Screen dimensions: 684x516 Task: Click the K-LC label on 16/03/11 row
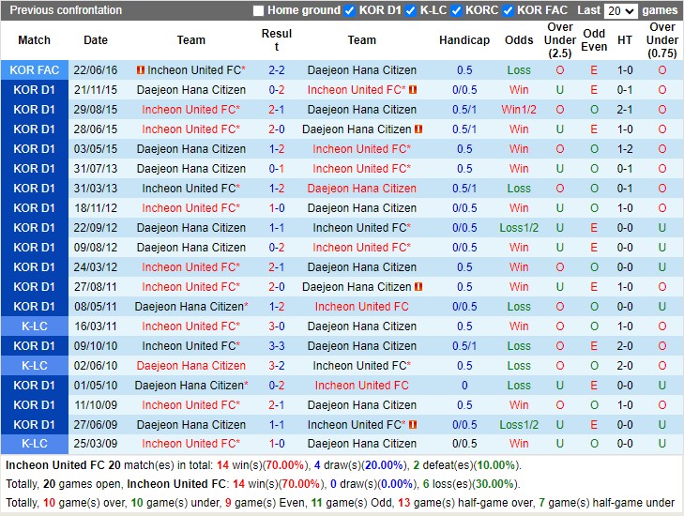tap(34, 326)
